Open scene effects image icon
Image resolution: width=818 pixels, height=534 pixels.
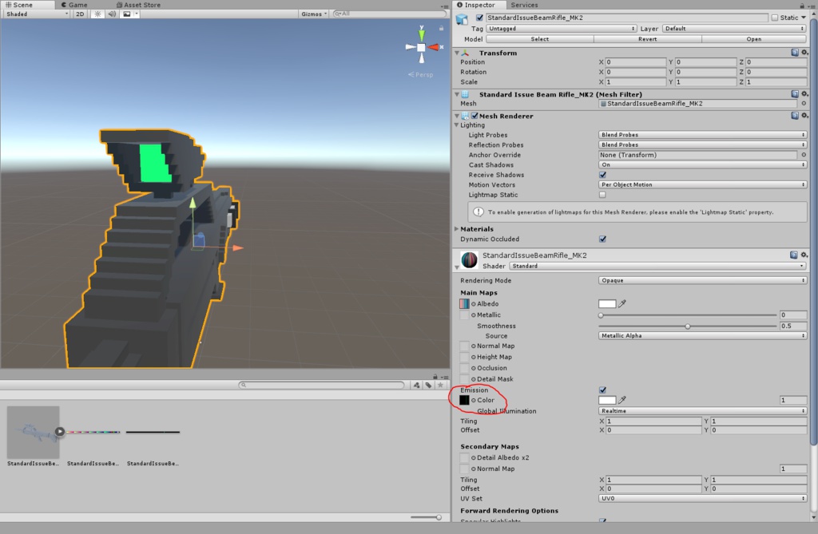pyautogui.click(x=127, y=14)
